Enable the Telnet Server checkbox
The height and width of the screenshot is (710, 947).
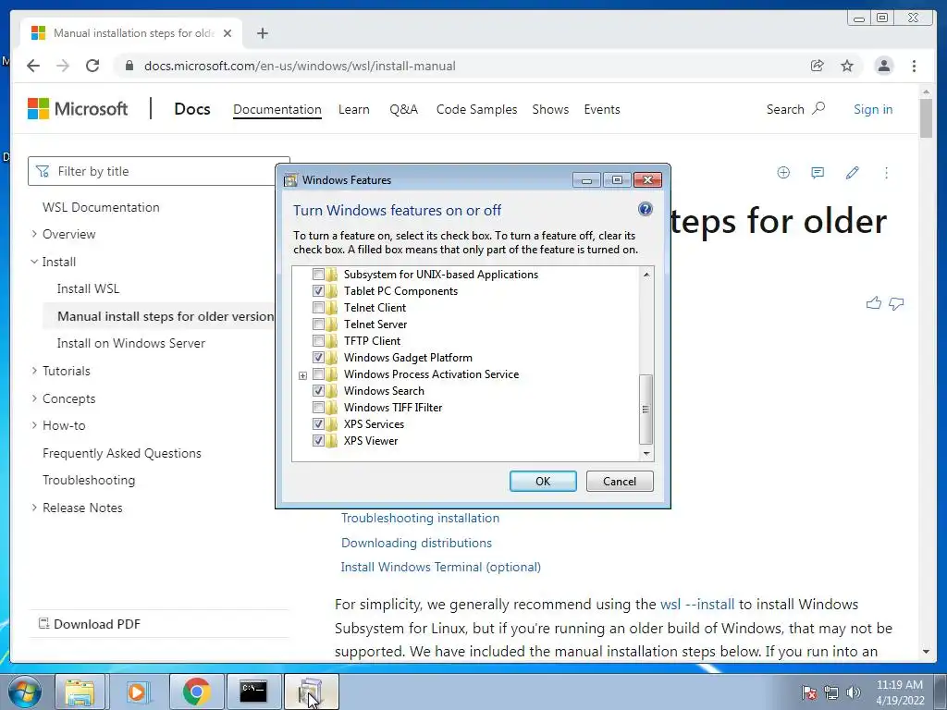318,324
